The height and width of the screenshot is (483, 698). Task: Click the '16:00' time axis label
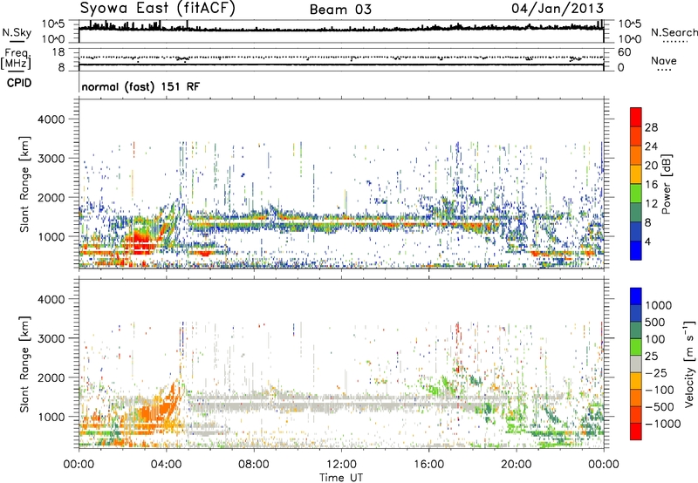click(428, 465)
